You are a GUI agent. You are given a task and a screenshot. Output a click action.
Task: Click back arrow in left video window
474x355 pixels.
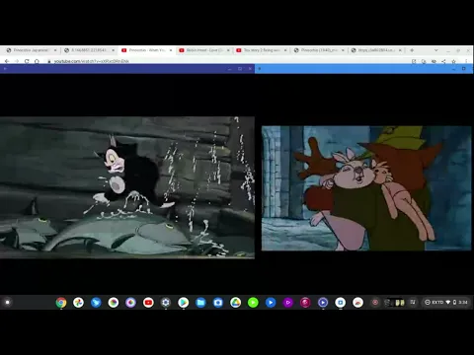[x=5, y=69]
